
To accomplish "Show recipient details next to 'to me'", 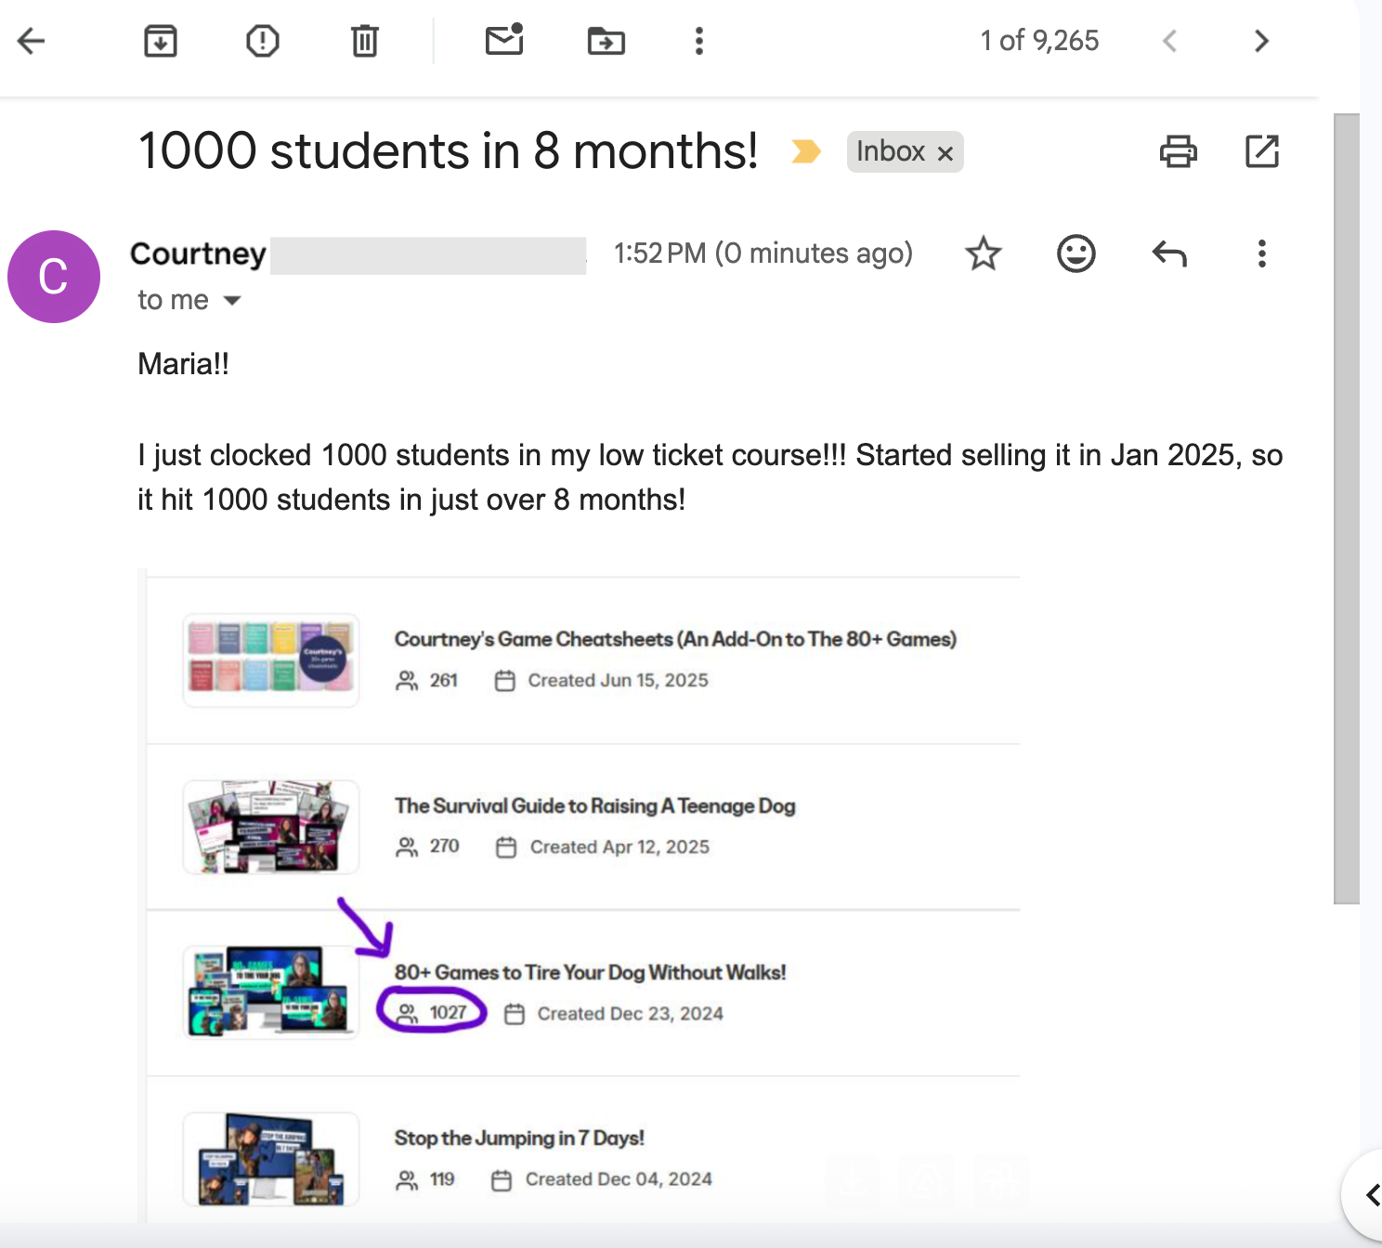I will pyautogui.click(x=232, y=301).
